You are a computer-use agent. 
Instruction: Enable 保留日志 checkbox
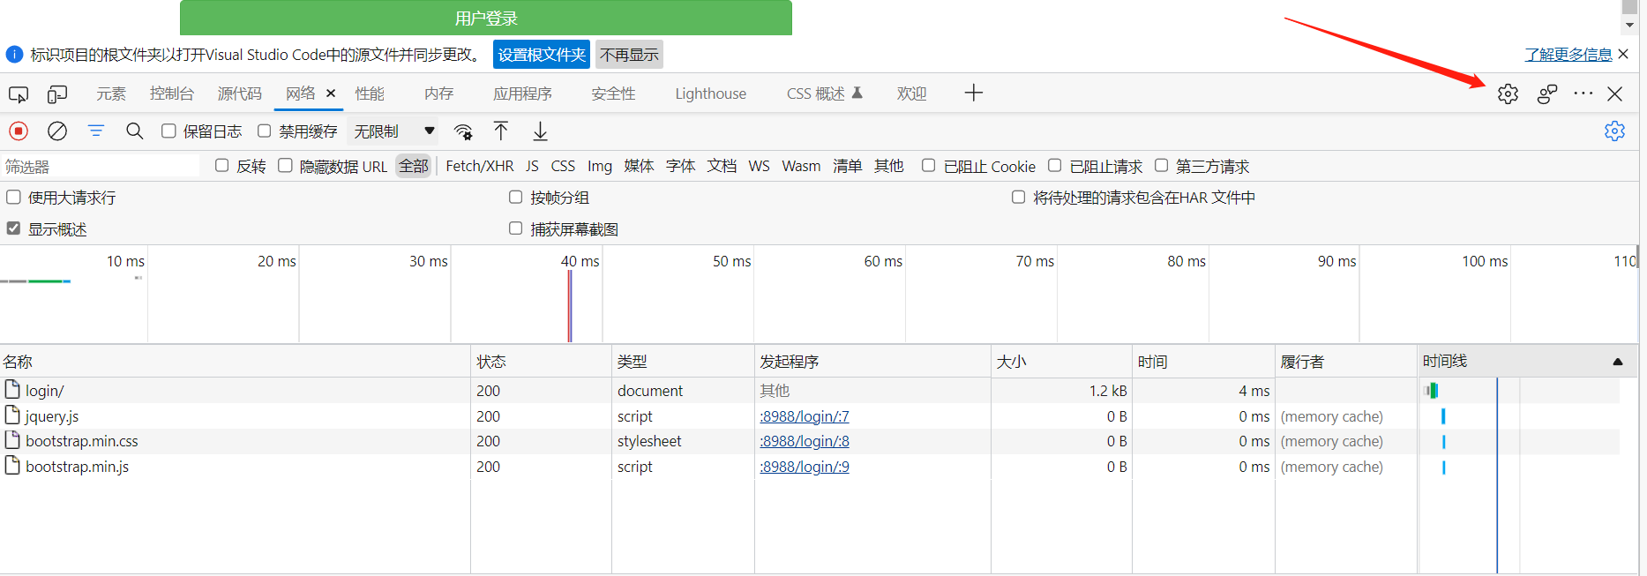[168, 131]
